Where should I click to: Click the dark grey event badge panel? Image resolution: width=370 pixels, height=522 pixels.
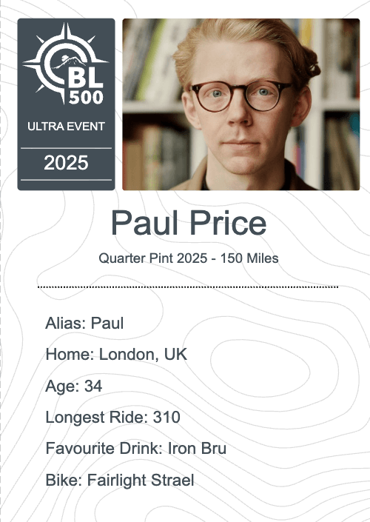66,104
